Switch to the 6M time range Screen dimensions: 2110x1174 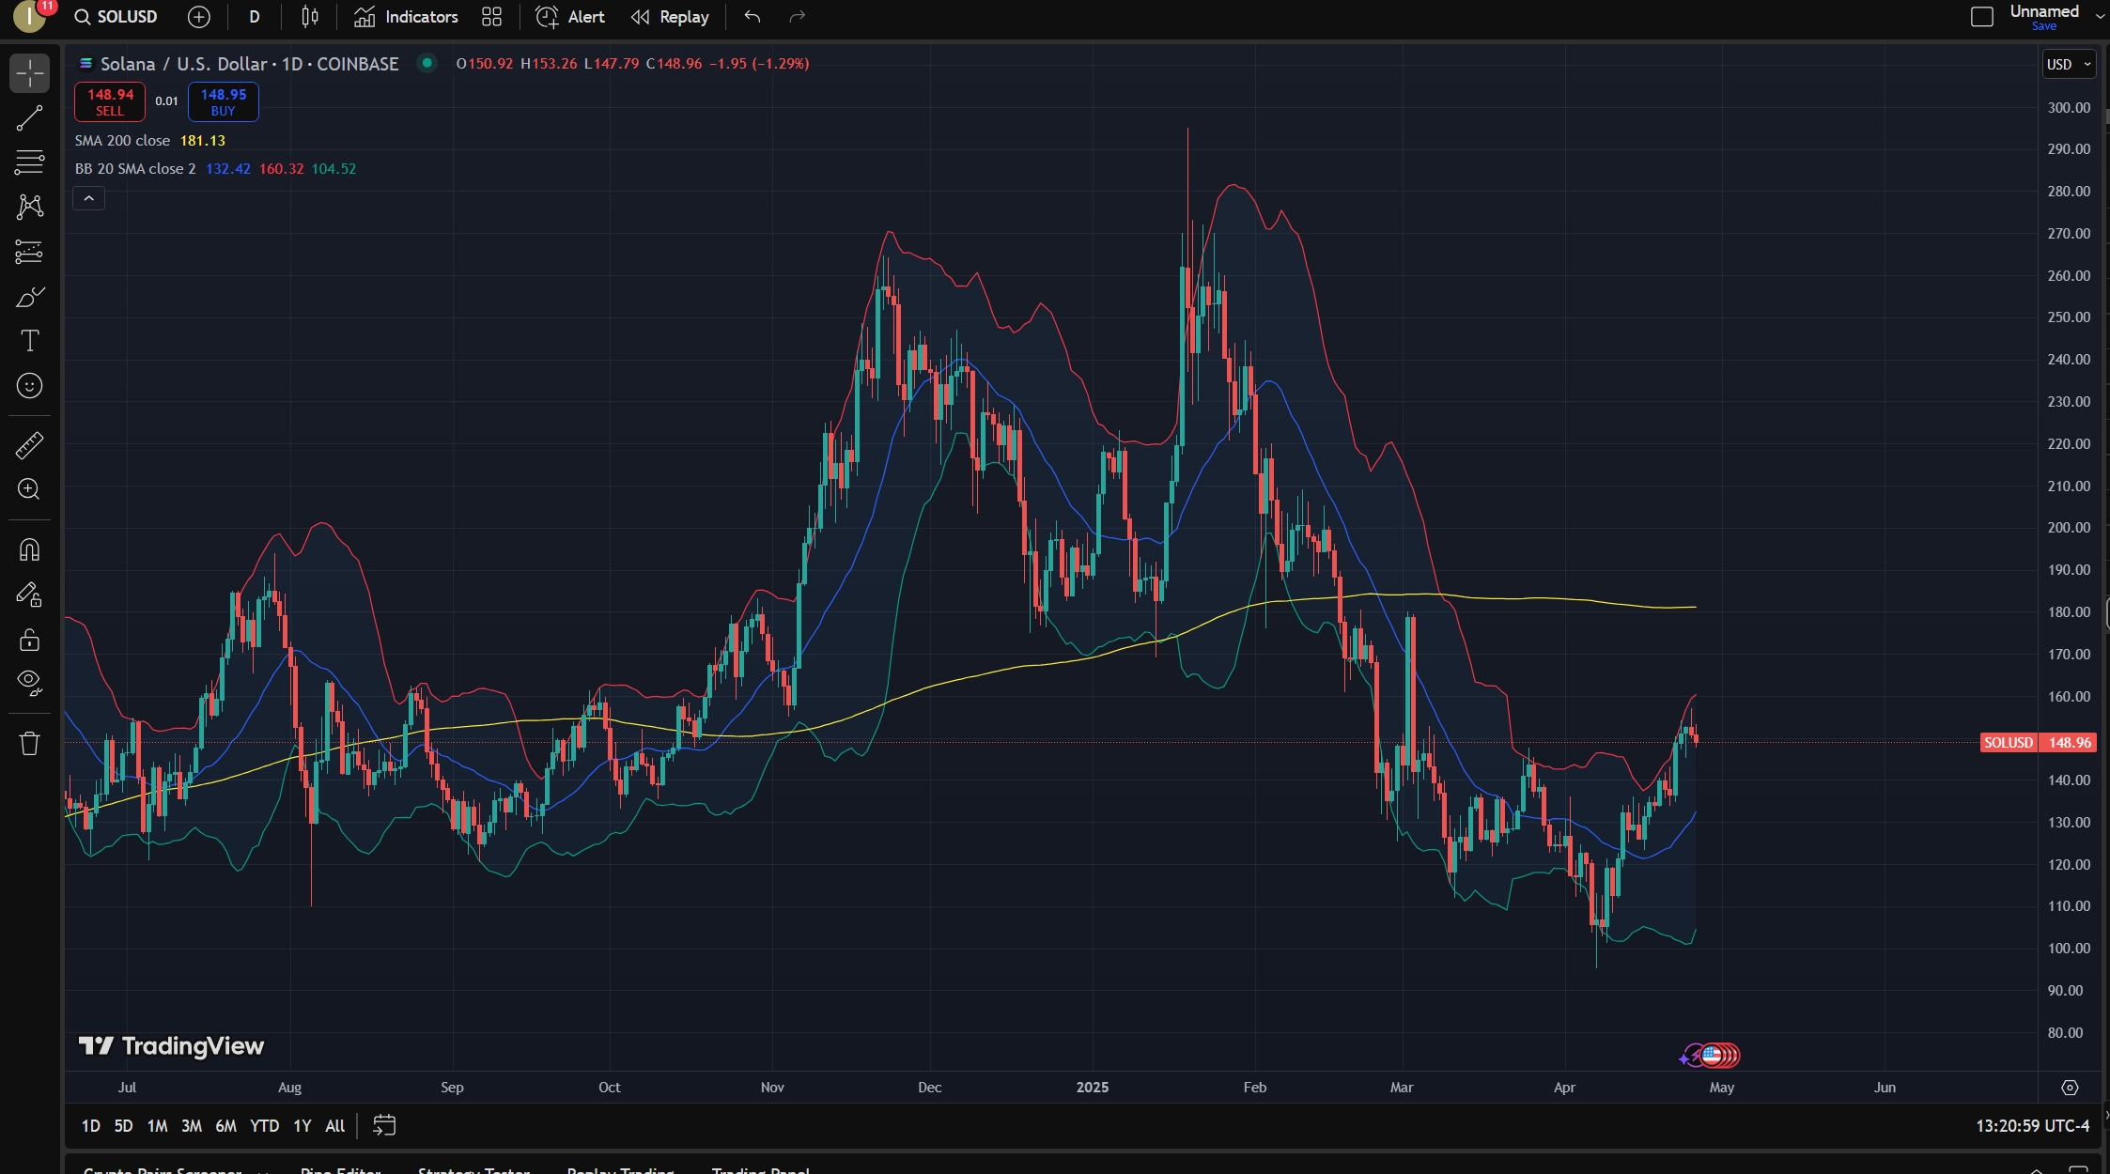225,1125
